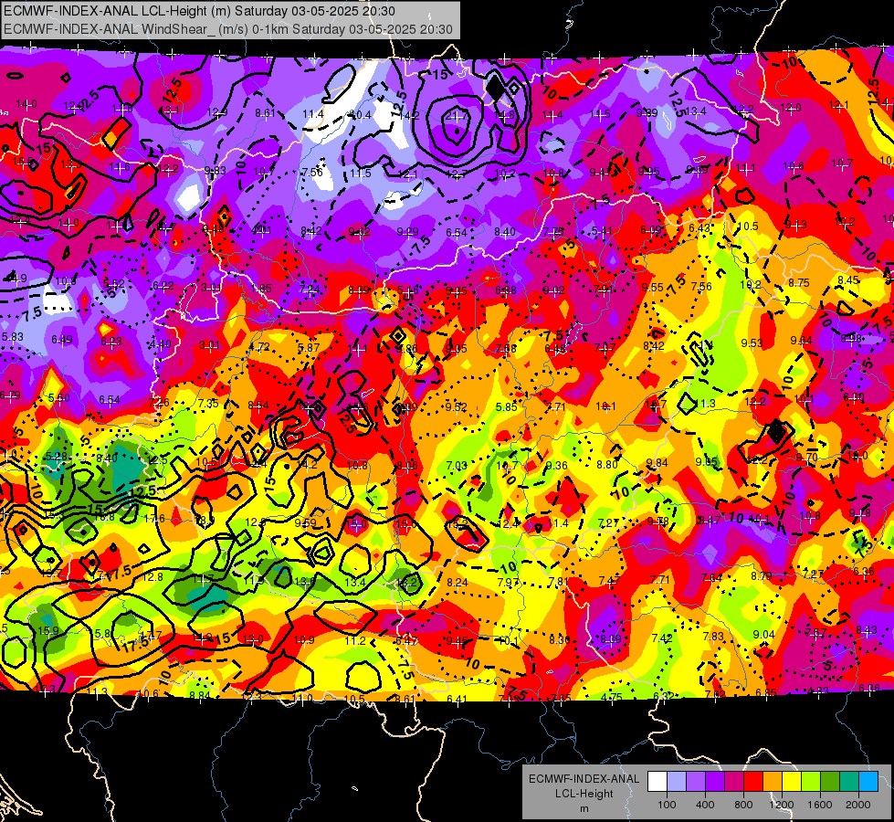Click the 8.79 shear value

point(762,576)
